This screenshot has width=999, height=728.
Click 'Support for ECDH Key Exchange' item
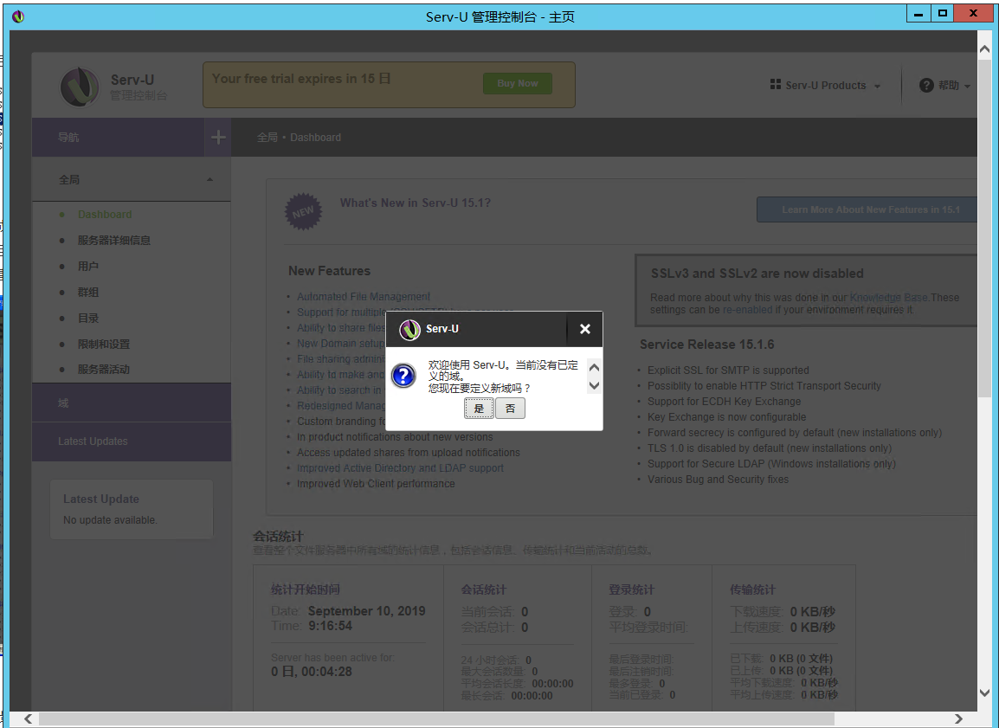point(724,402)
